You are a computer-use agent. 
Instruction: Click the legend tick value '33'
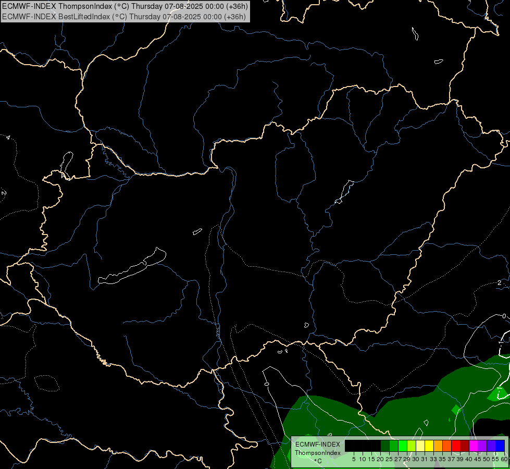click(x=433, y=459)
